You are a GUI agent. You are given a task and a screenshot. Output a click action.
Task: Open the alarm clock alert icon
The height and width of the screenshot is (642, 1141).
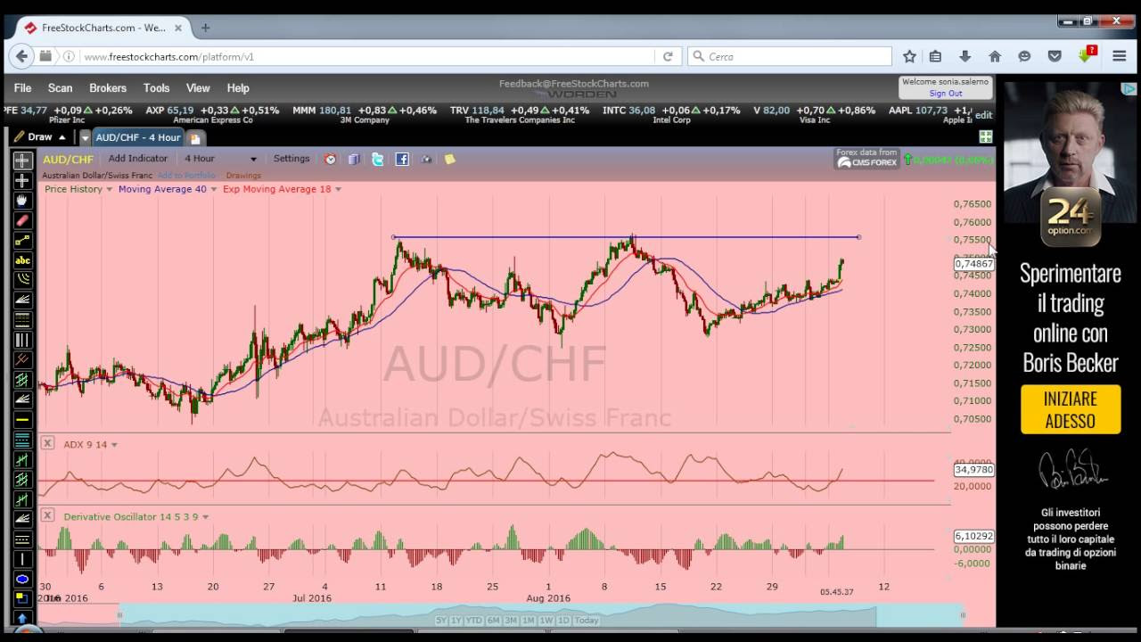pos(331,159)
